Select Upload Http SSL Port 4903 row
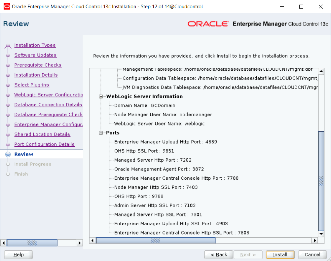331x261 pixels. (x=171, y=224)
